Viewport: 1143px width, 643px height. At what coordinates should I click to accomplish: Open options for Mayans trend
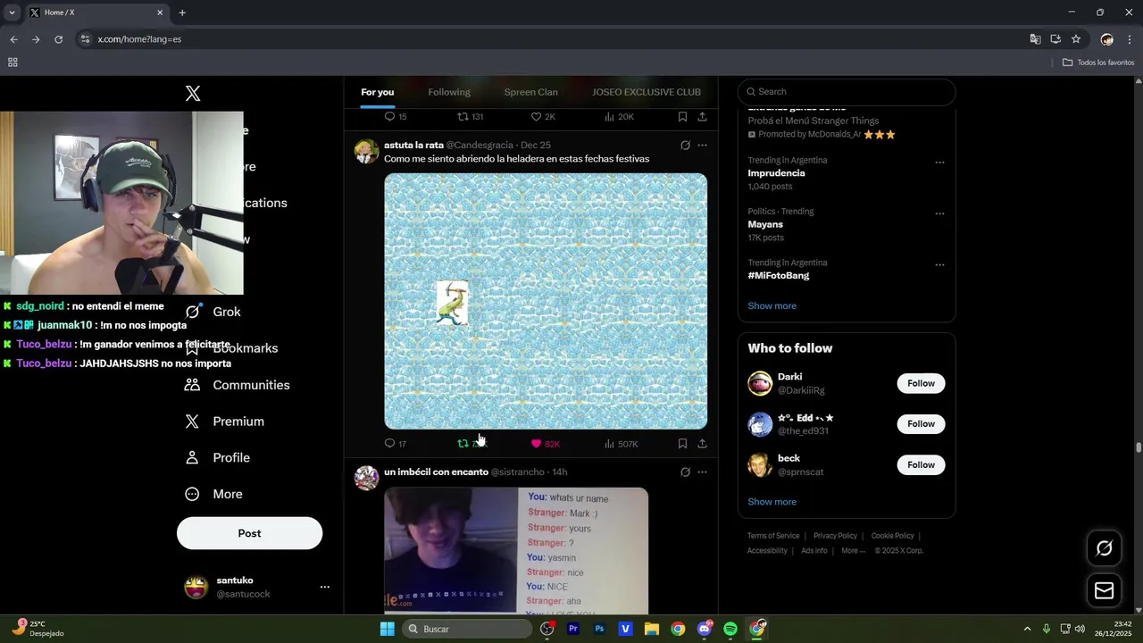tap(939, 213)
